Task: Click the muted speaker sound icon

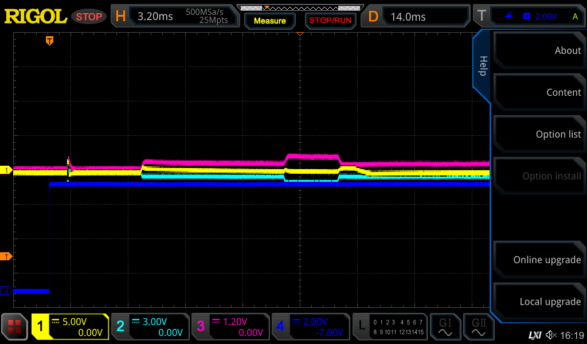Action: tap(551, 335)
